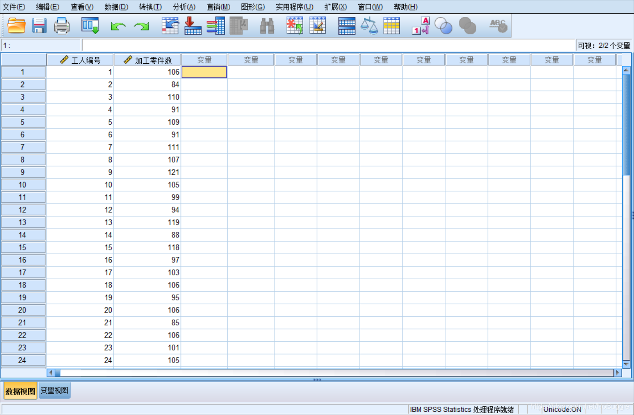Open Go to Variable tool

click(x=193, y=26)
